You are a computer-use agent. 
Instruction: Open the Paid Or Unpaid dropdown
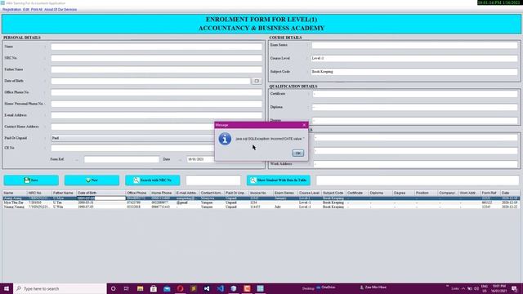click(132, 138)
